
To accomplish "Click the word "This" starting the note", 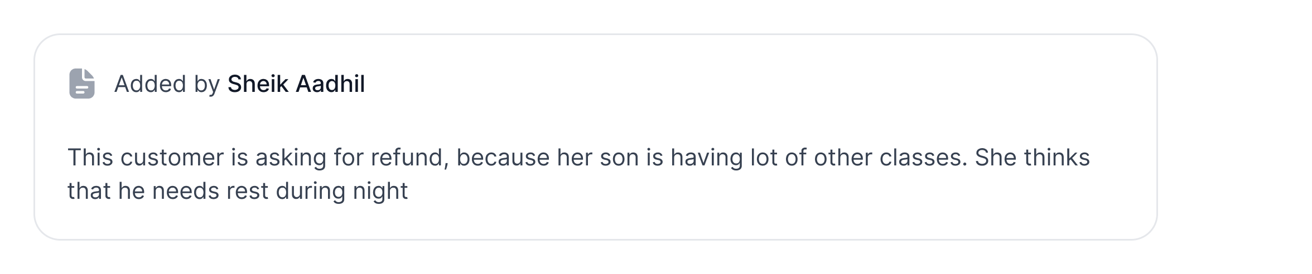I will pyautogui.click(x=89, y=158).
